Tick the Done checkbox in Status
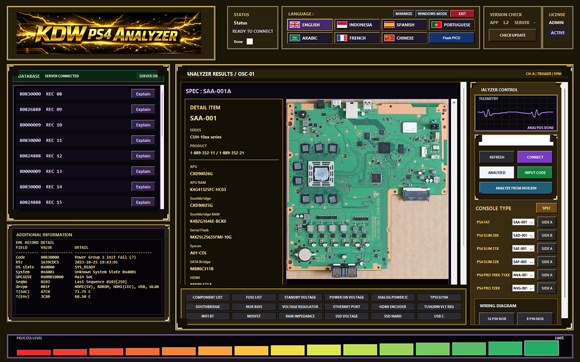The width and height of the screenshot is (580, 362). tap(250, 41)
